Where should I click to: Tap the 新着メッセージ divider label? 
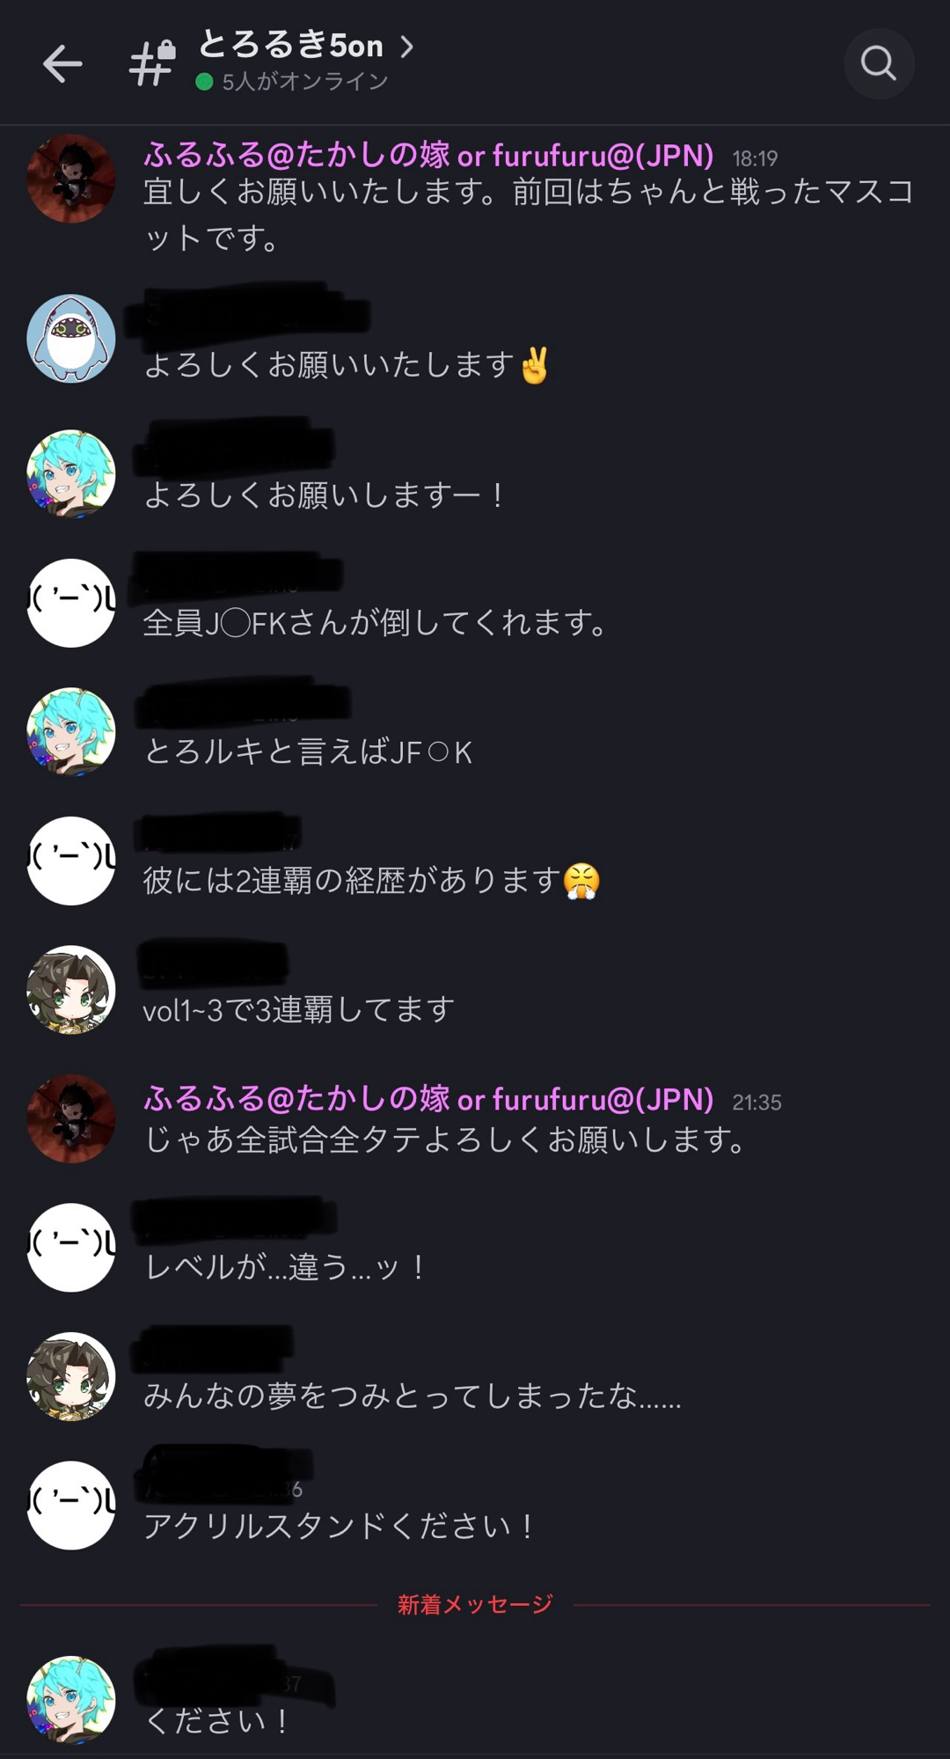475,1604
